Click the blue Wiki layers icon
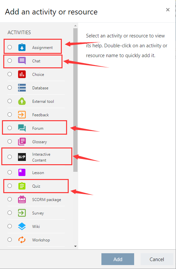176x269 pixels. tap(22, 226)
